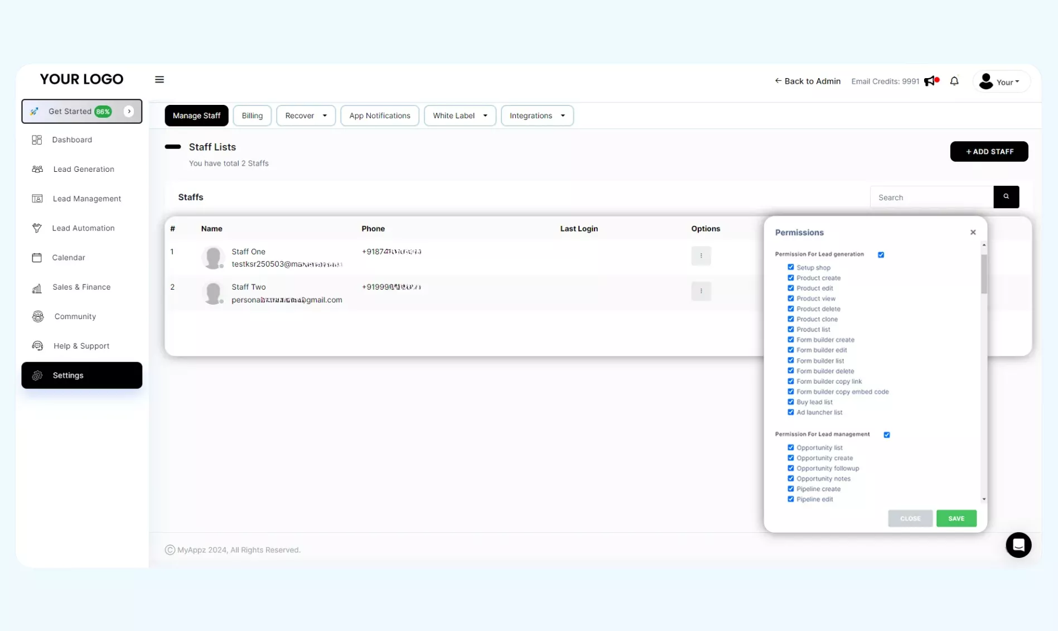Click the search magnifier button

pos(1006,197)
